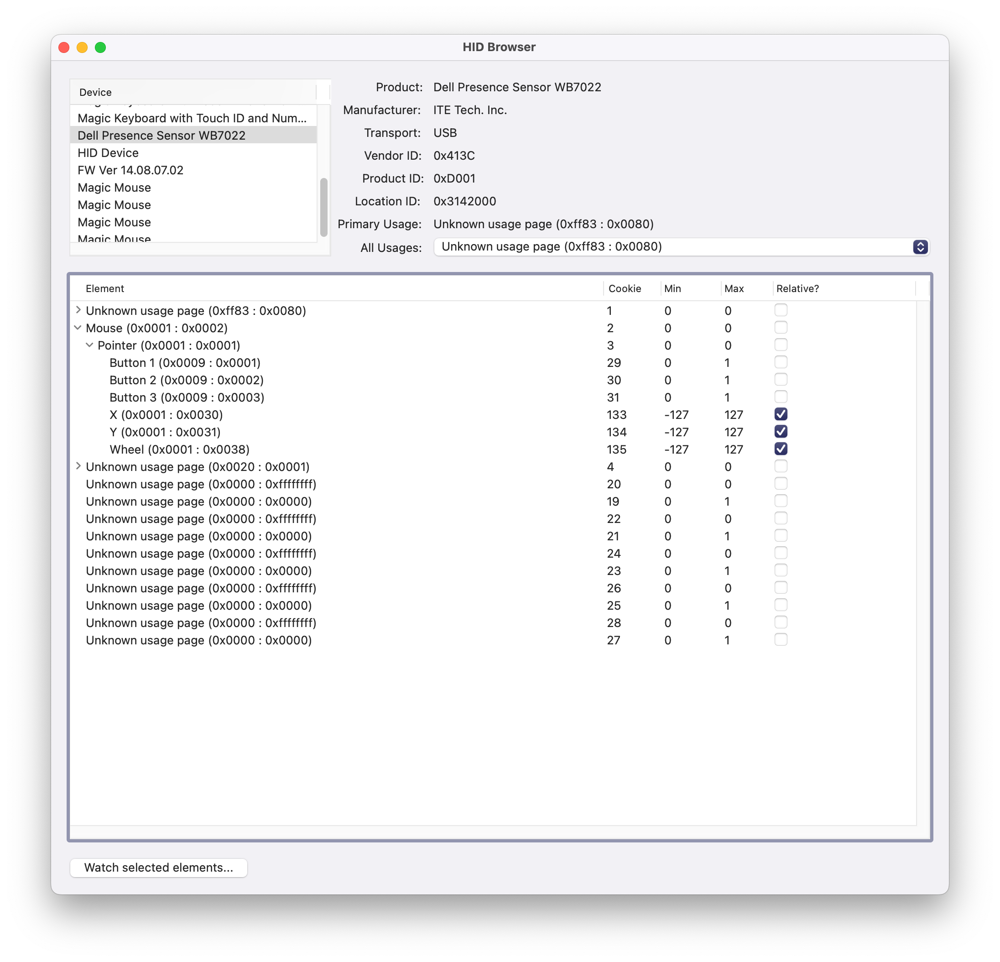The height and width of the screenshot is (962, 1000).
Task: Check Relative box for Button 1 row
Action: coord(781,362)
